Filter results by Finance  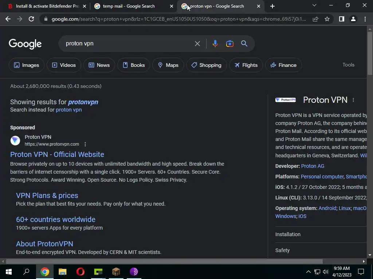pos(283,65)
